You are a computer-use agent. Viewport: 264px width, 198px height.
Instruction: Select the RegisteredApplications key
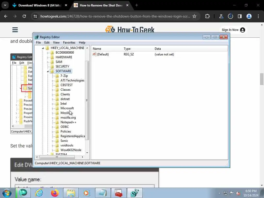72,136
